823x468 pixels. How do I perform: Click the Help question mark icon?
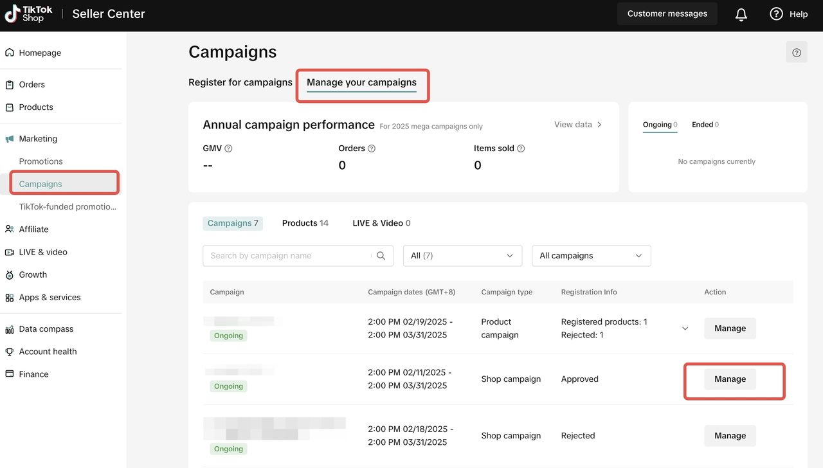pyautogui.click(x=776, y=14)
